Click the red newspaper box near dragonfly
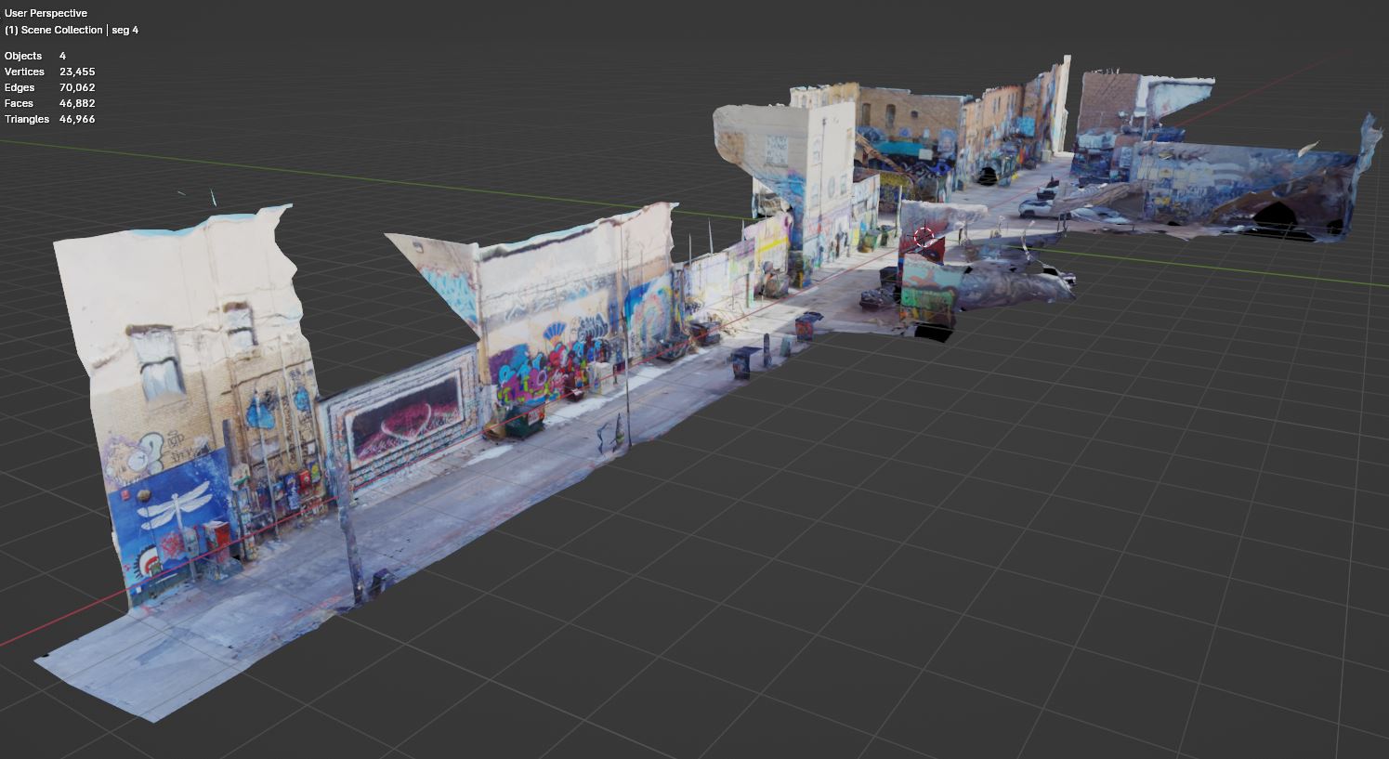Screen dimensions: 1389x759 (x=217, y=537)
